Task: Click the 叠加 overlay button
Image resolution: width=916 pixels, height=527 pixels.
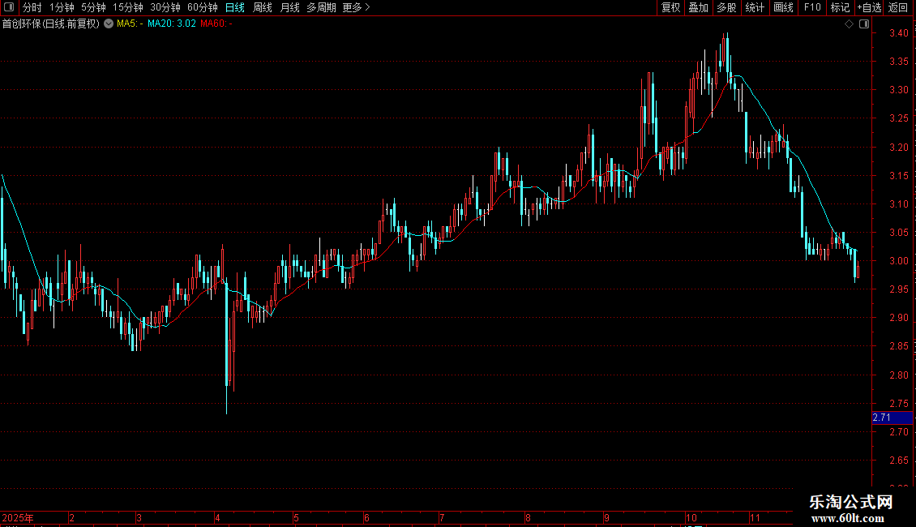Action: [698, 7]
